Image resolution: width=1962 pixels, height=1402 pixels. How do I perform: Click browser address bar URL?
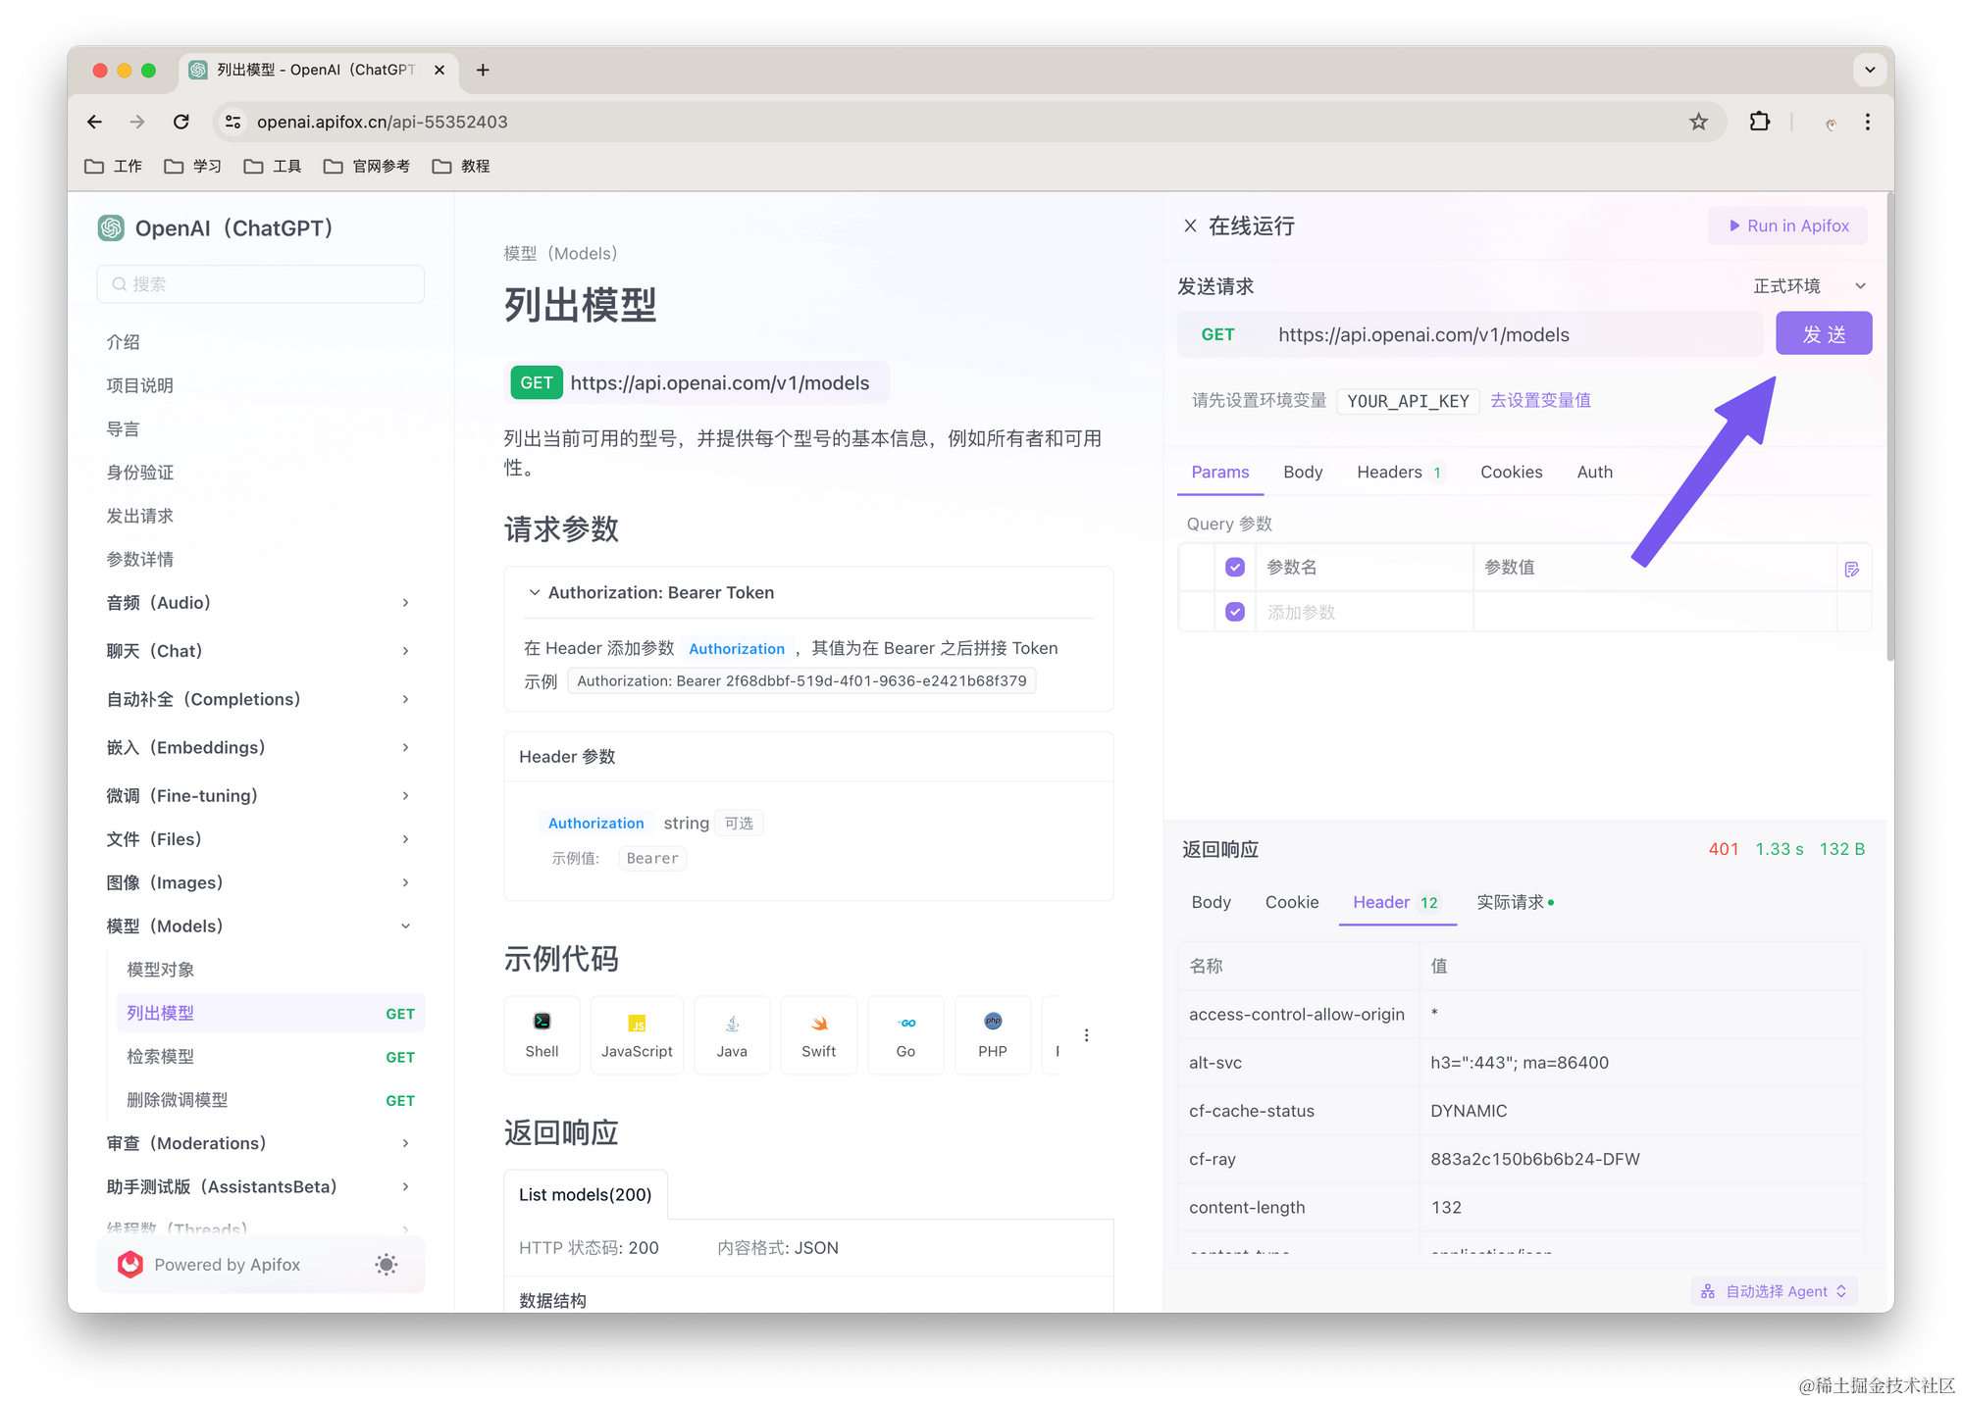point(383,122)
